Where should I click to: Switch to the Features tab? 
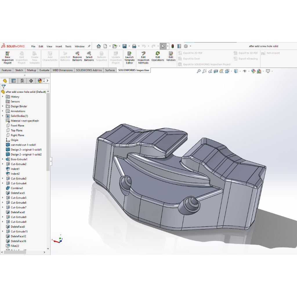click(x=7, y=70)
